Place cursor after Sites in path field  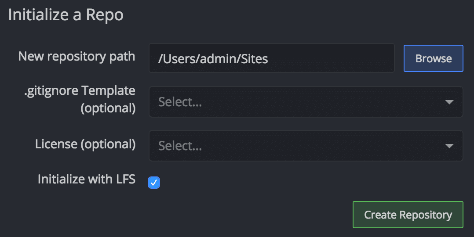269,58
